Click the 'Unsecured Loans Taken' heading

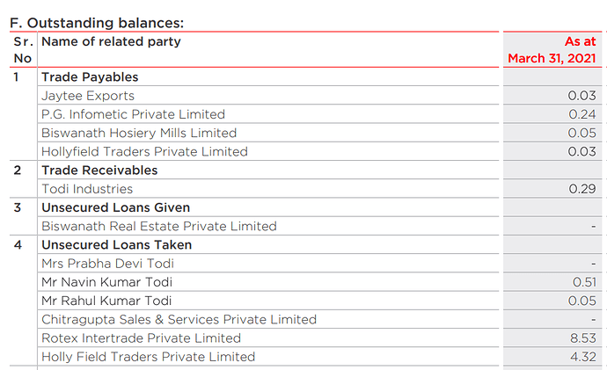[x=116, y=244]
